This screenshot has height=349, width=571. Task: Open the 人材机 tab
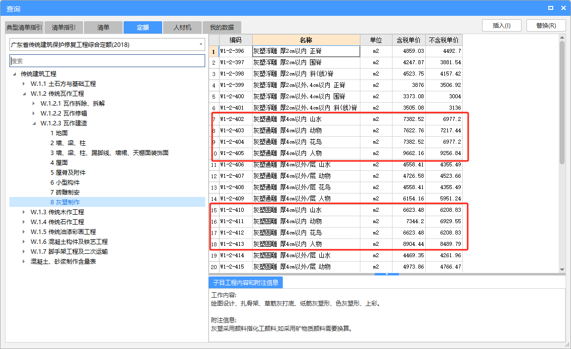182,28
